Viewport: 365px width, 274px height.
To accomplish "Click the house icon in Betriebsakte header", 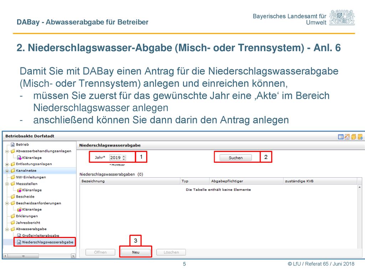I will tap(347, 137).
